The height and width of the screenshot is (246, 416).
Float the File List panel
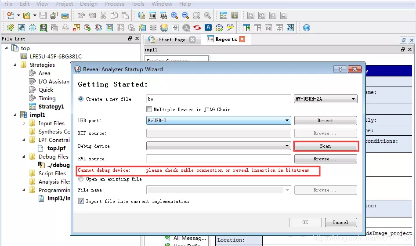pyautogui.click(x=130, y=39)
